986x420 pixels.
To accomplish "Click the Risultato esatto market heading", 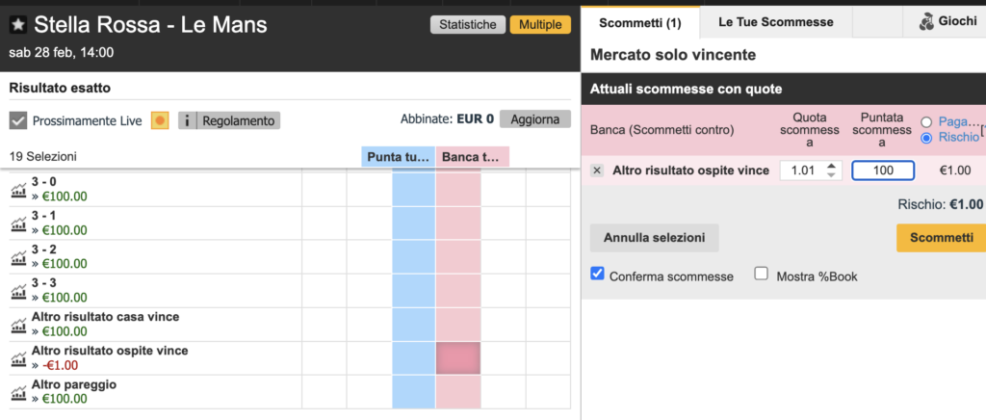I will pos(60,88).
